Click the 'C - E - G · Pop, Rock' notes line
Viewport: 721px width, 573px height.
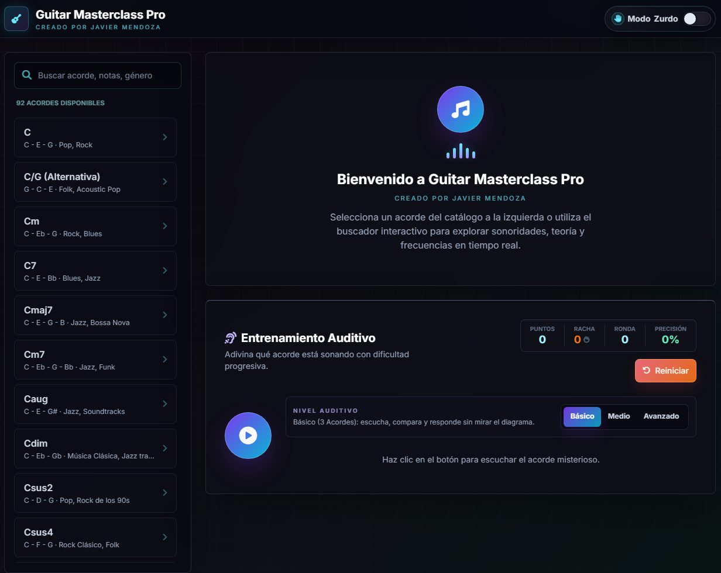(58, 145)
